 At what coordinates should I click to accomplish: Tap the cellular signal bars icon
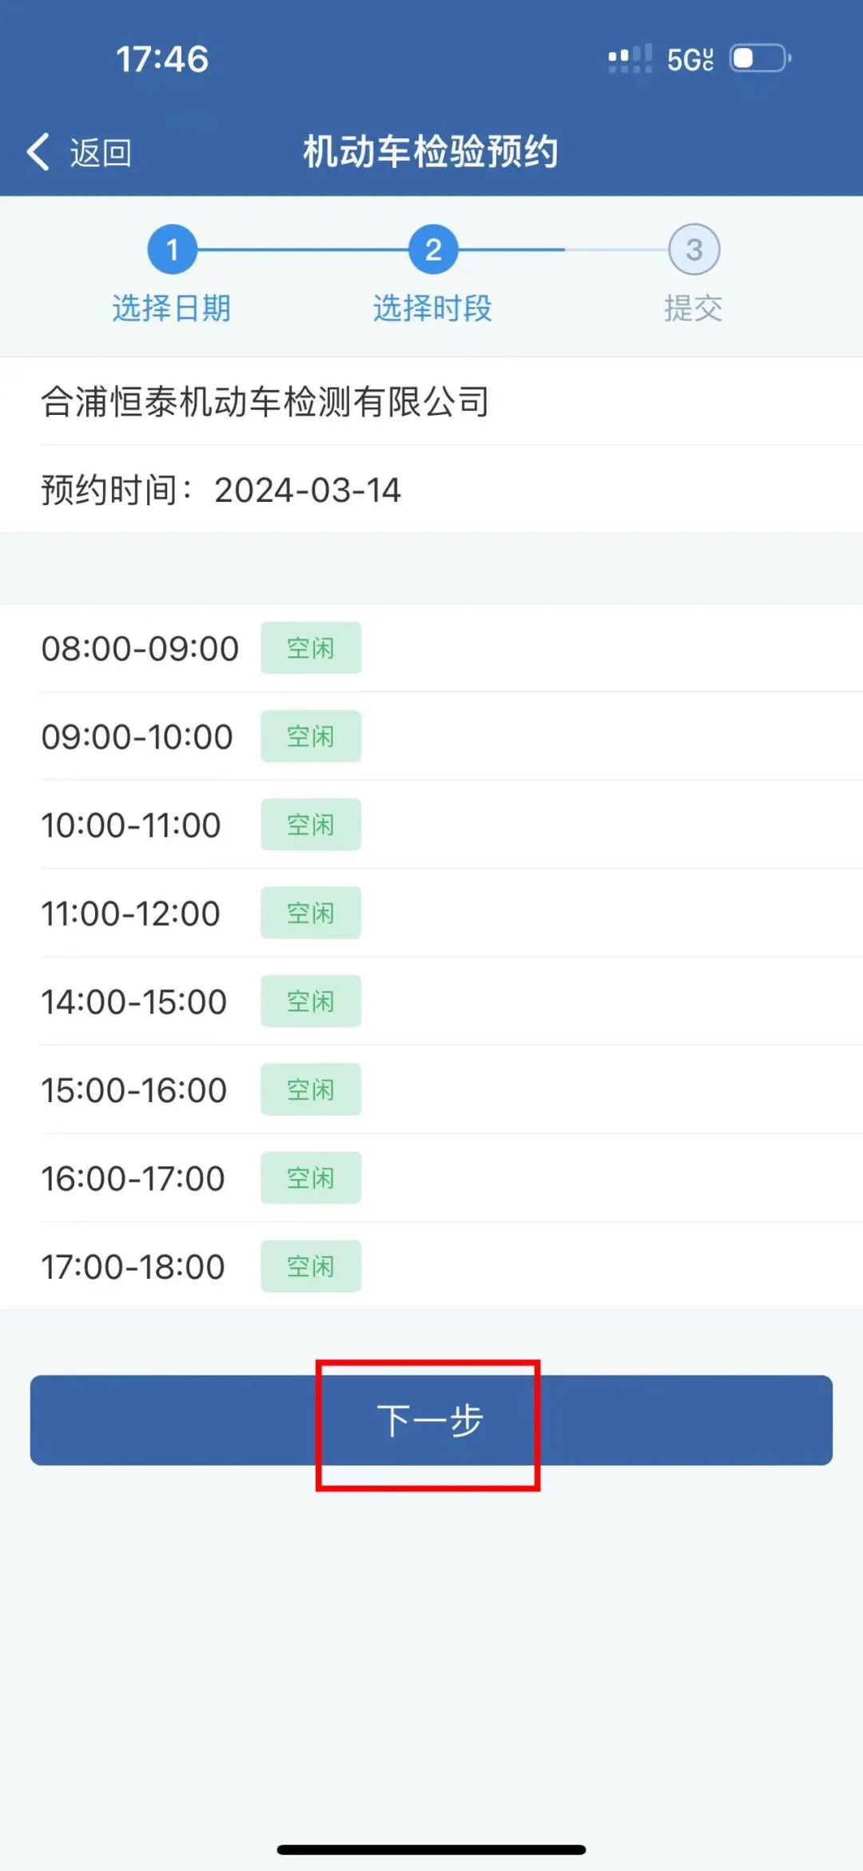coord(630,58)
